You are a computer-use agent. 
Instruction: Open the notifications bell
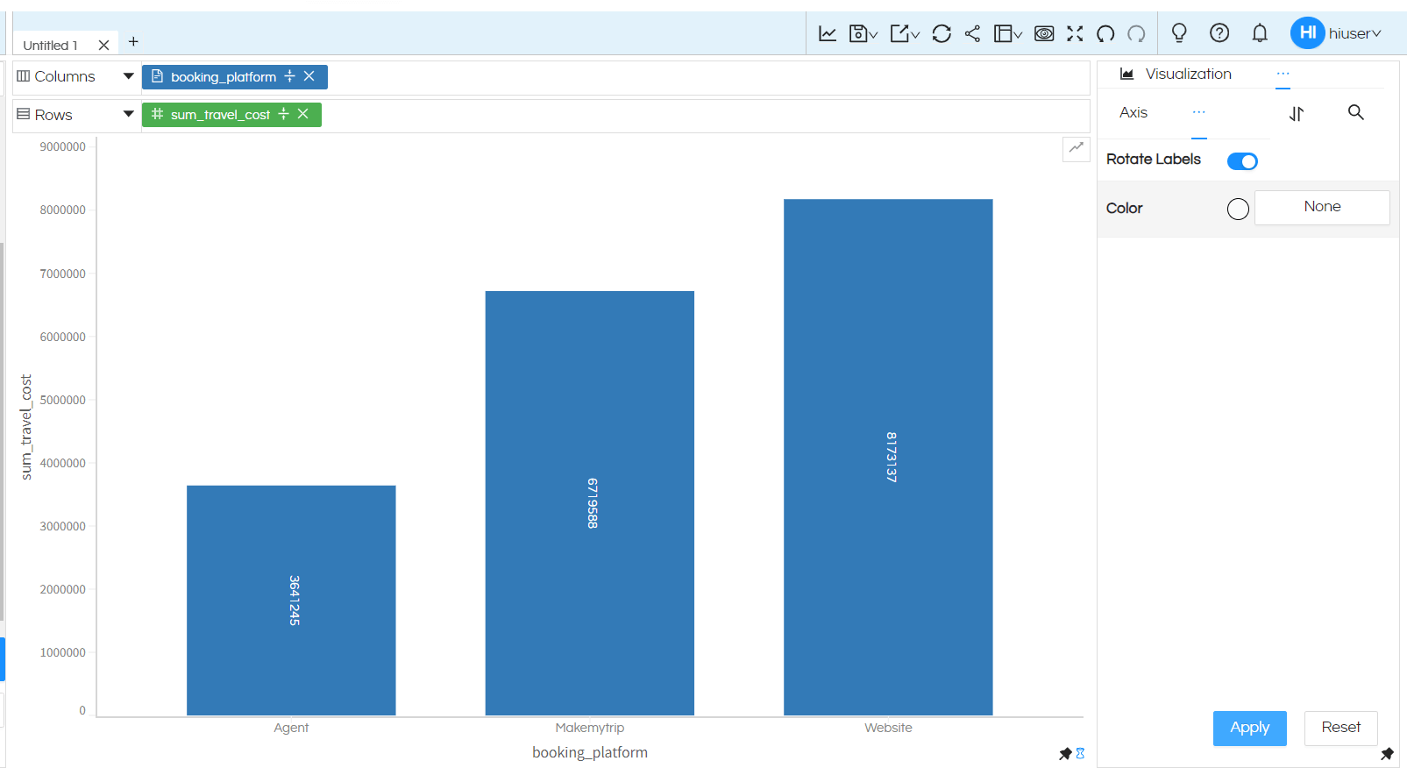tap(1260, 33)
